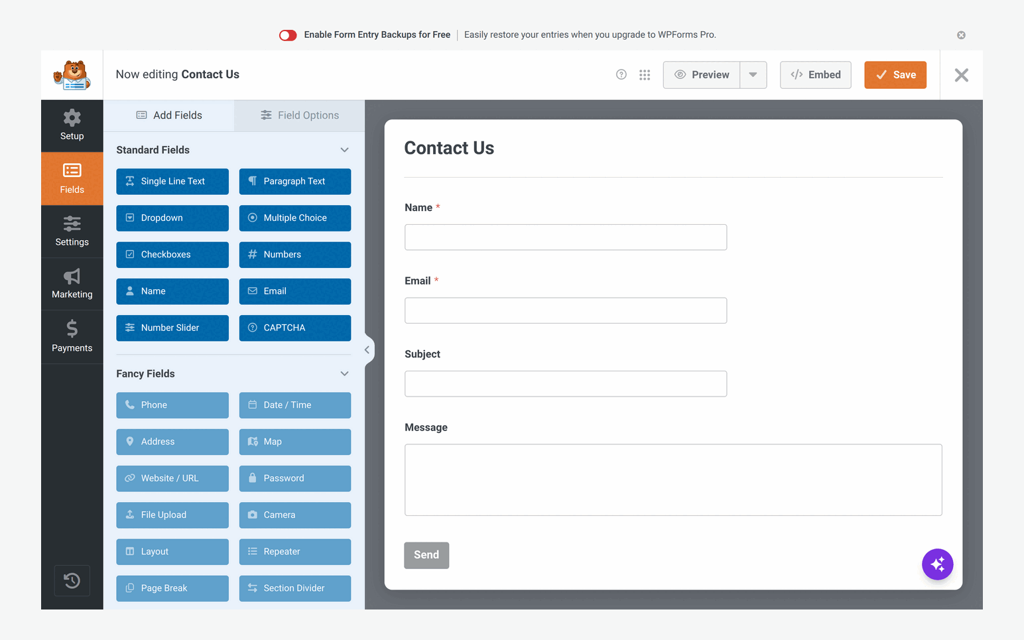Viewport: 1024px width, 640px height.
Task: Add the Password fancy field
Action: (x=295, y=479)
